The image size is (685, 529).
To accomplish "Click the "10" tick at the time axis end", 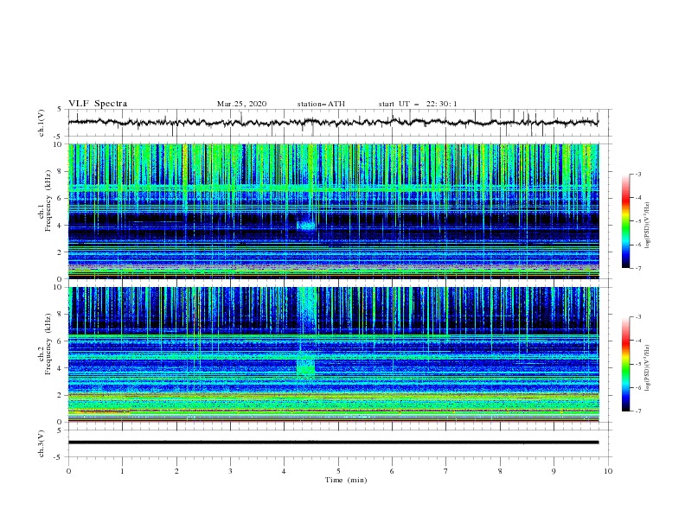I will pos(608,471).
